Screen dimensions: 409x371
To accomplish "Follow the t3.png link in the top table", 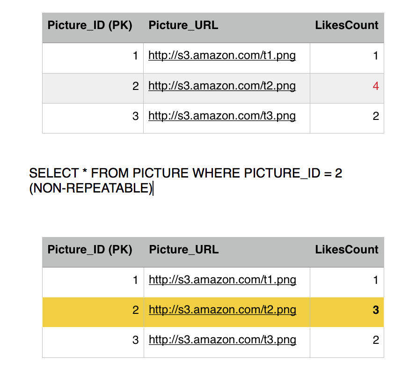I will (222, 116).
